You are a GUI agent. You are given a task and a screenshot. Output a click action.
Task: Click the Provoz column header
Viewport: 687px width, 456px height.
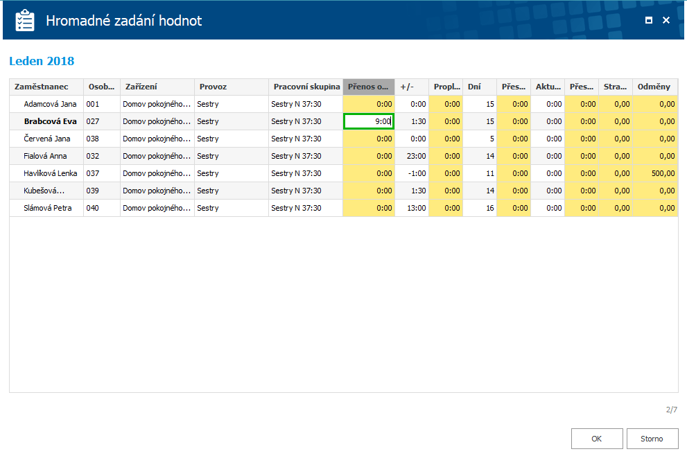232,87
